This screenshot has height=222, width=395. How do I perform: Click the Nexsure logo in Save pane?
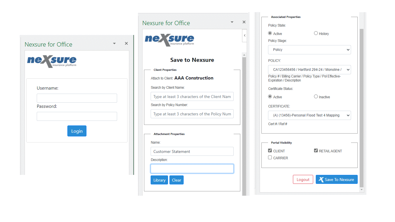(169, 40)
